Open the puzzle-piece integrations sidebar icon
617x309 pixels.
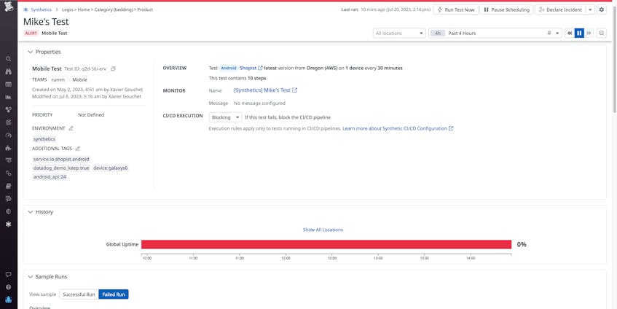click(x=8, y=148)
